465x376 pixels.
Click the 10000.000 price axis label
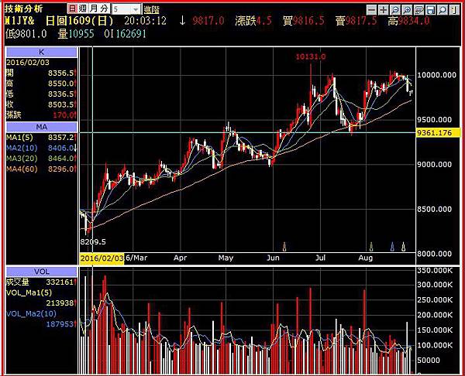tap(436, 74)
